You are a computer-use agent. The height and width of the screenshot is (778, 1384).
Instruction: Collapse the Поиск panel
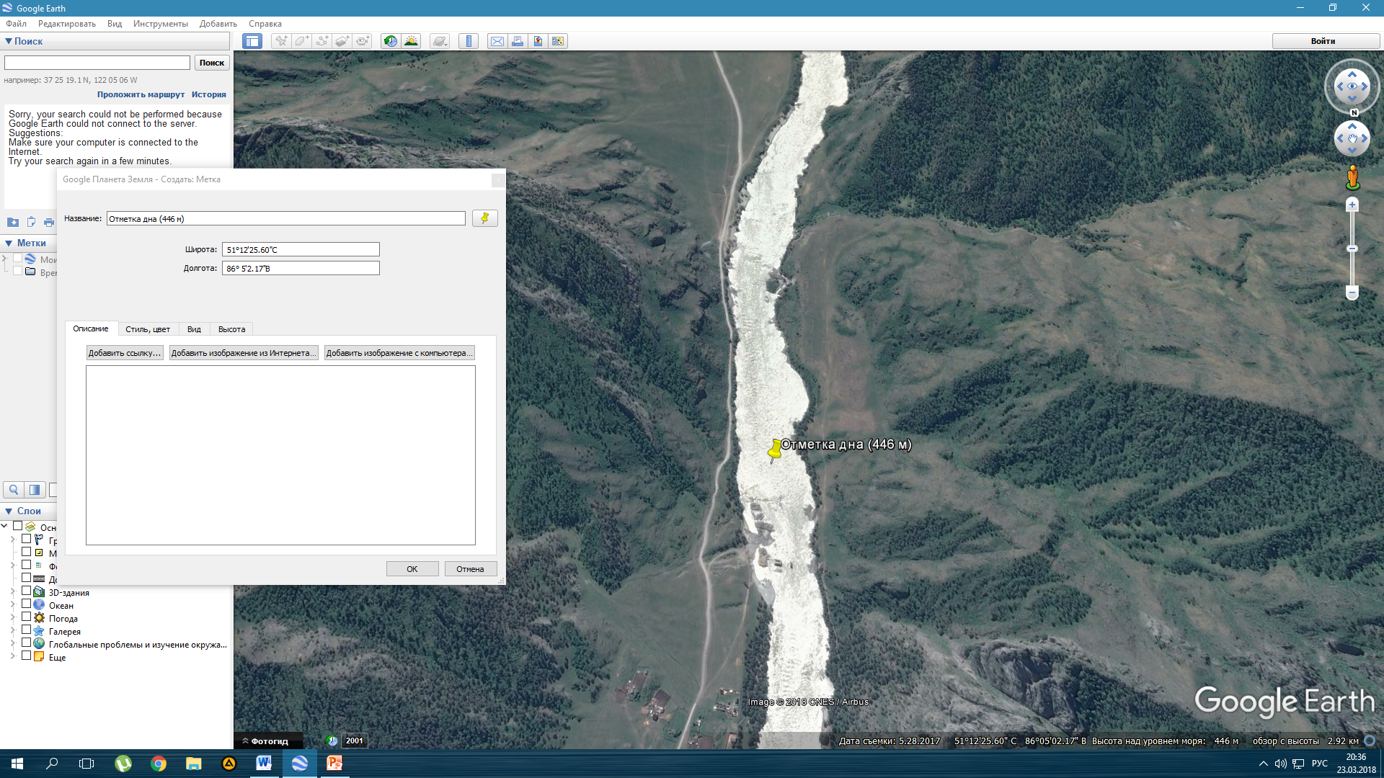9,41
